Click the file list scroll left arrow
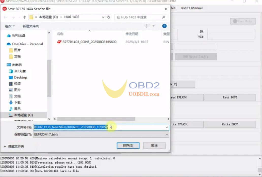Screen dimensions: 262x177 tap(55, 119)
